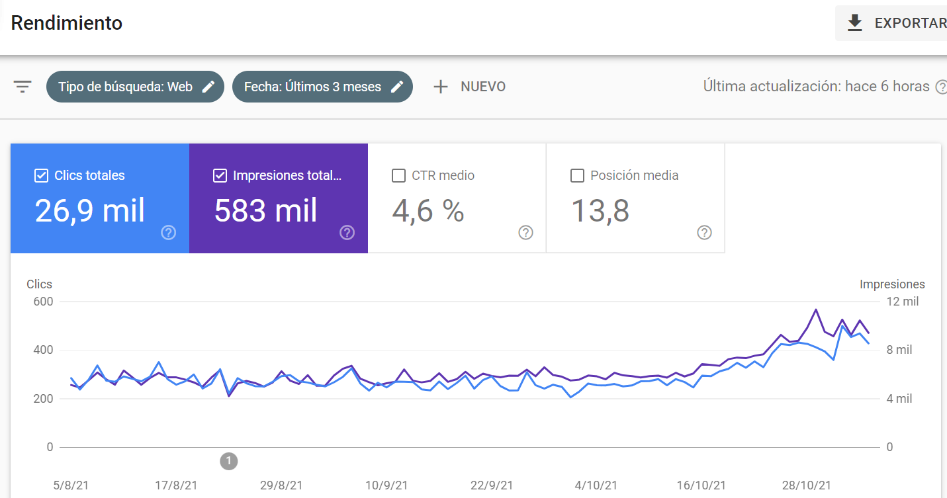
Task: Click the 29/8/21 date axis label
Action: [282, 485]
